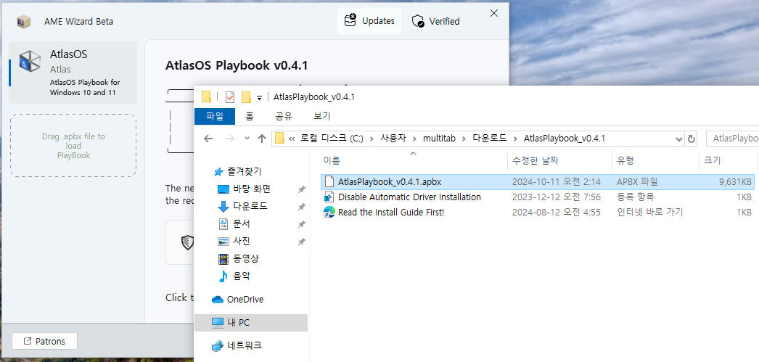
Task: Click the properties checkmark quick access icon
Action: [x=230, y=97]
